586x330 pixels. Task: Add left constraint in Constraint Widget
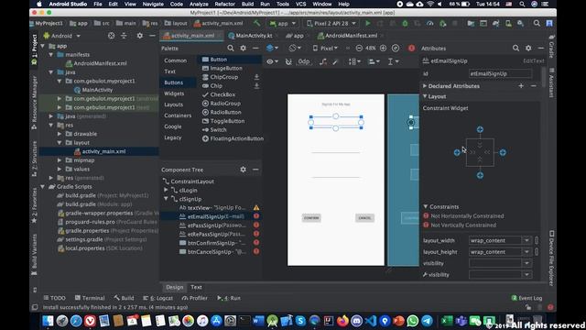click(457, 152)
